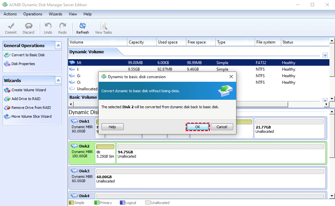
Task: Click the Discard toolbar icon
Action: 28,26
